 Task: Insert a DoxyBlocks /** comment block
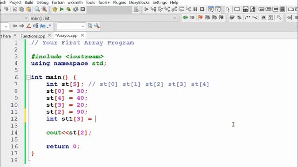248,18
